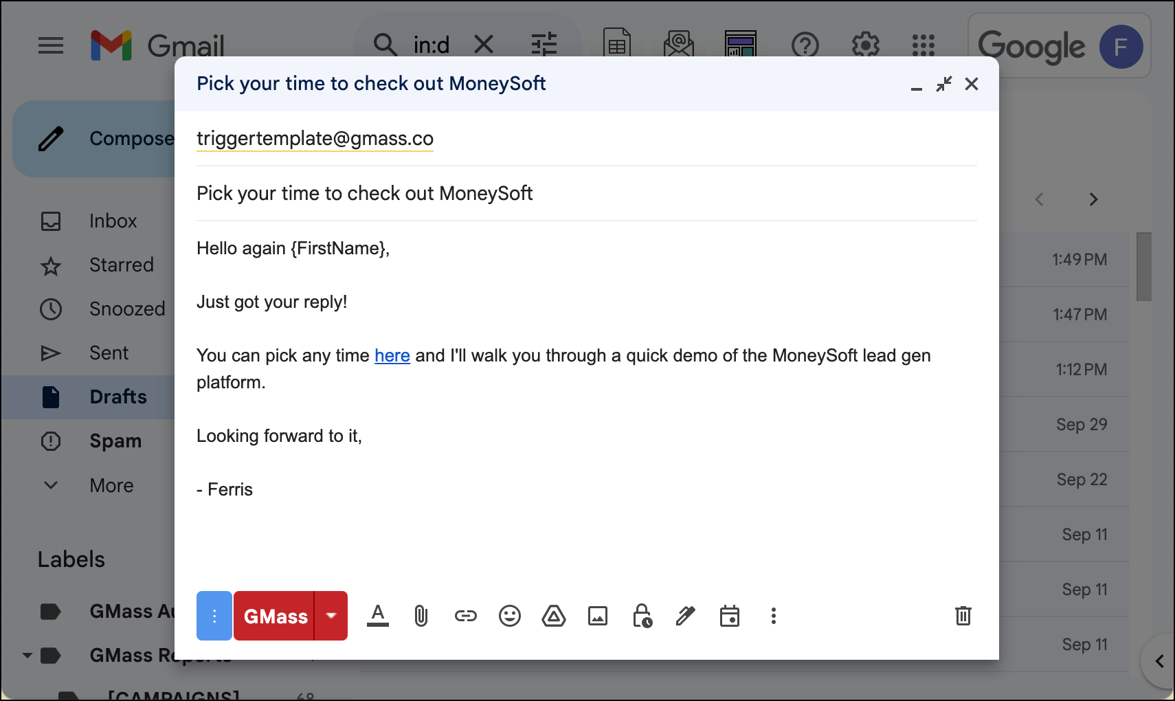Open the draft dated Sep 29

click(1064, 425)
